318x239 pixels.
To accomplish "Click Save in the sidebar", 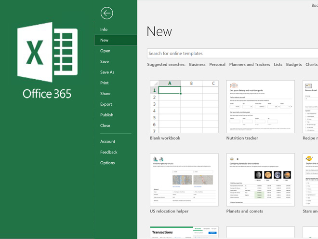I will [105, 61].
